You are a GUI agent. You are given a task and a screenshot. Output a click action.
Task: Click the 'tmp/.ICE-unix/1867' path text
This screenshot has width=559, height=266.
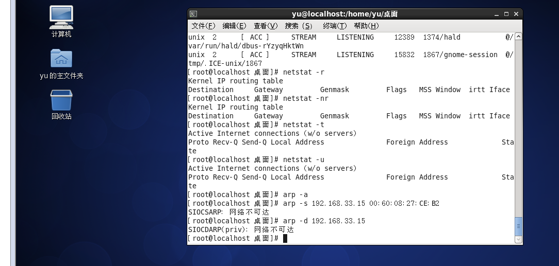tap(225, 63)
